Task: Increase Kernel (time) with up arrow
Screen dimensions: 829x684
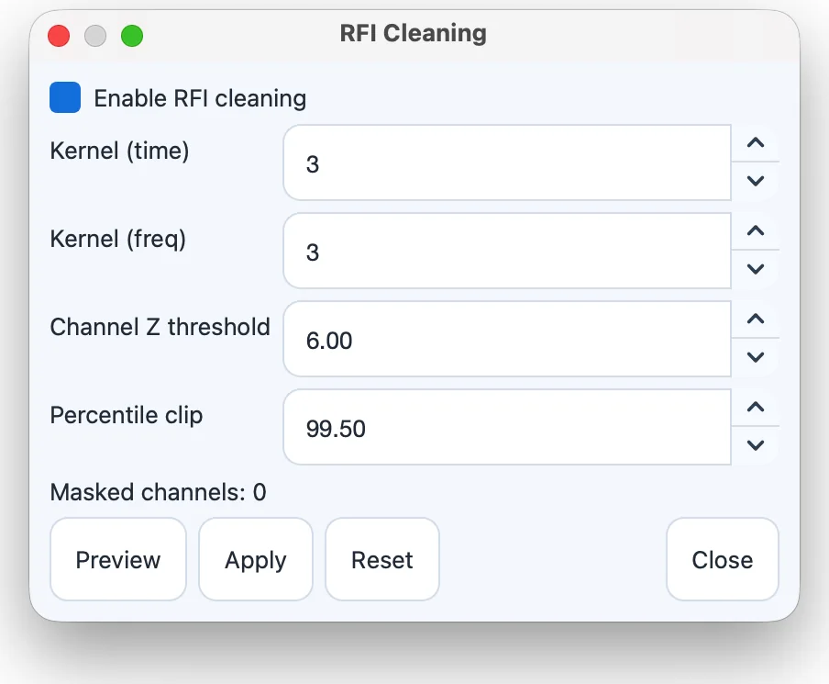Action: point(756,143)
